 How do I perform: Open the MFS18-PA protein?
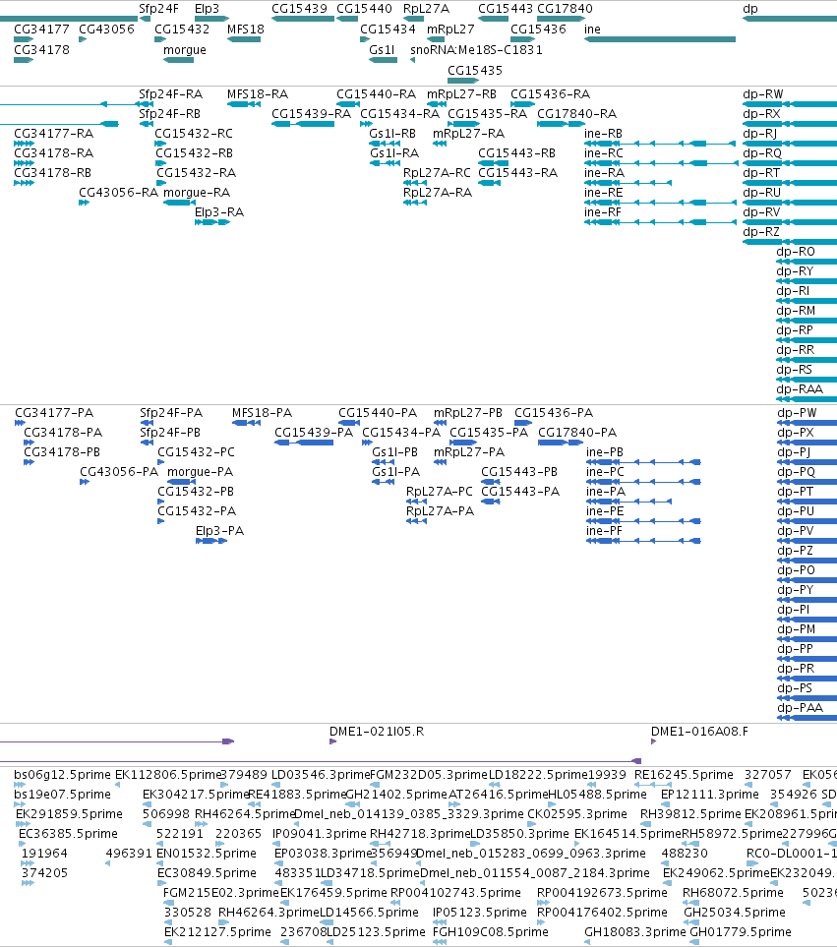[247, 423]
